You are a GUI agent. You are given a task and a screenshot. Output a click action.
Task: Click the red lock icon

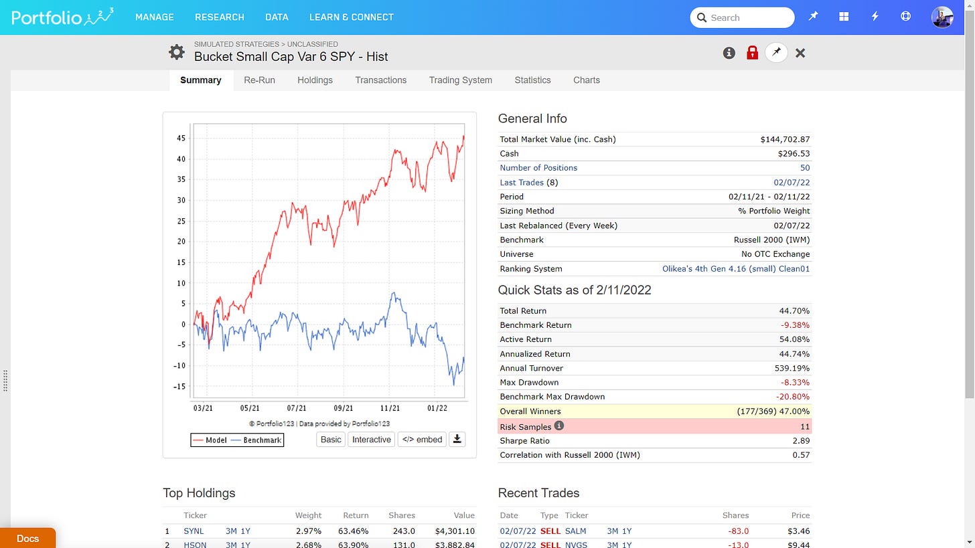[752, 53]
